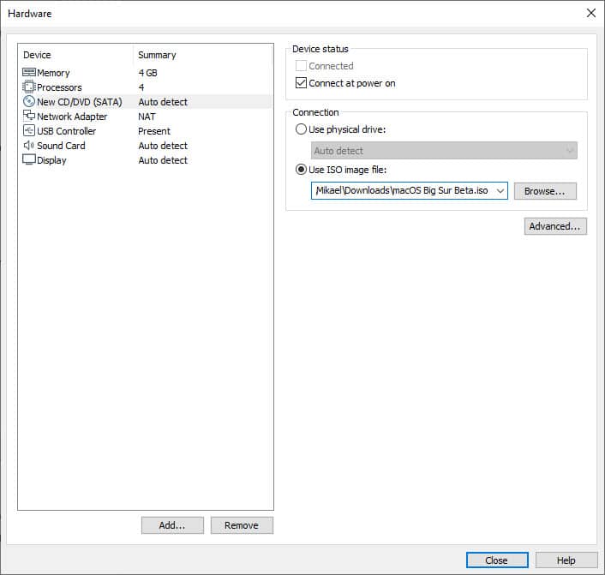
Task: Close the Hardware dialog with Close button
Action: pyautogui.click(x=497, y=560)
